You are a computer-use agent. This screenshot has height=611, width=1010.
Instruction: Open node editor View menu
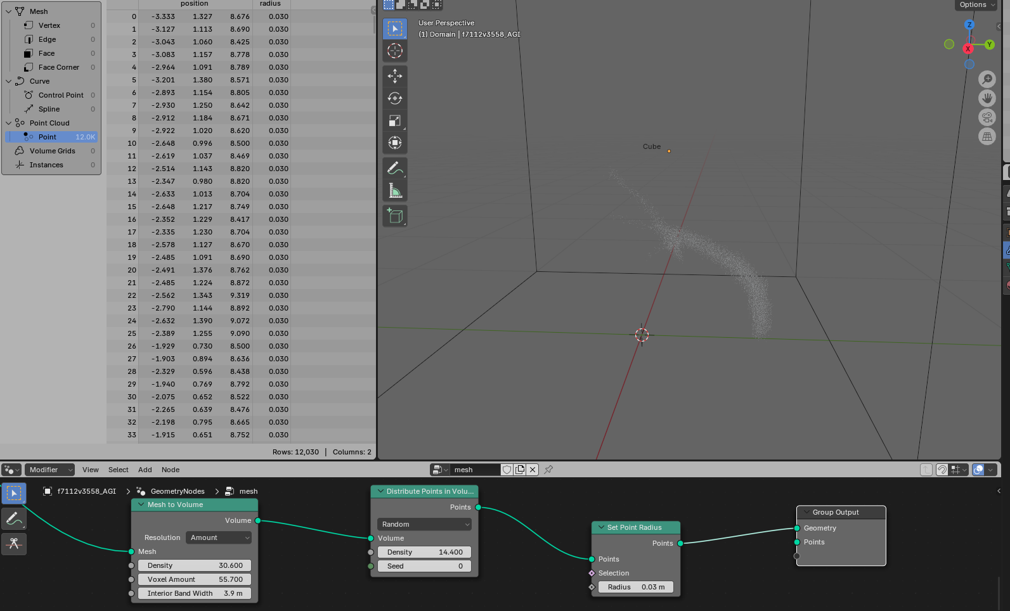click(91, 470)
